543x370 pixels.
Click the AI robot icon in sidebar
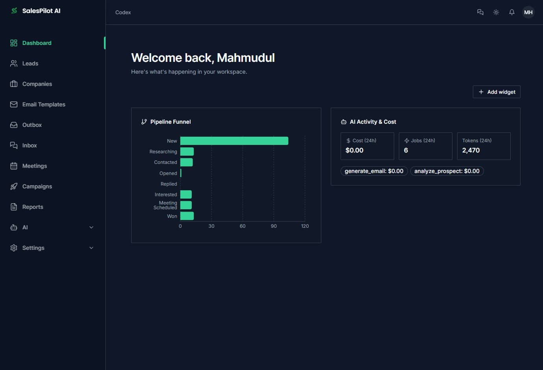pyautogui.click(x=14, y=227)
